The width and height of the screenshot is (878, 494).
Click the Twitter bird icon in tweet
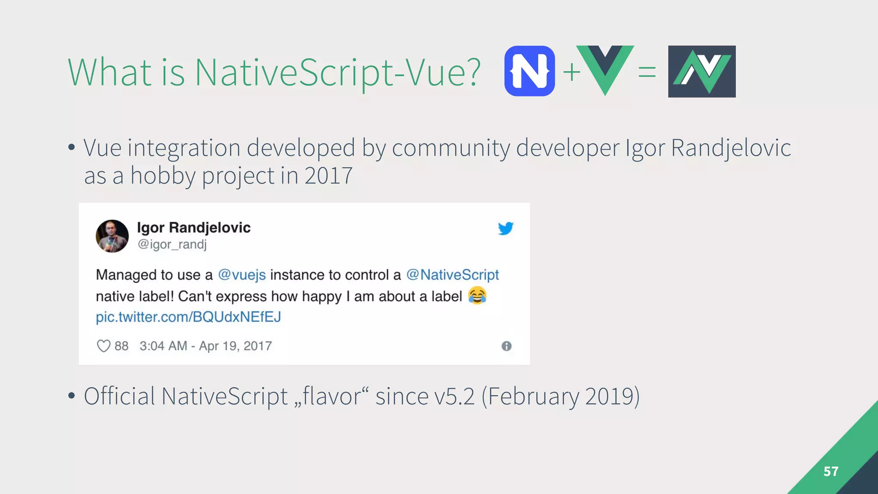[506, 229]
